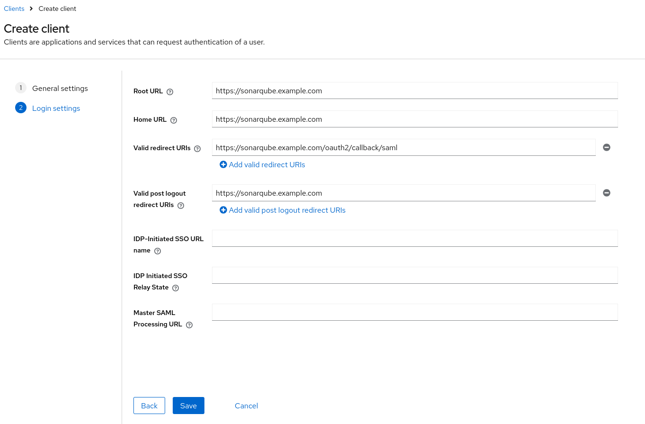Open help for IDP-Initiated SSO URL name

pos(157,251)
